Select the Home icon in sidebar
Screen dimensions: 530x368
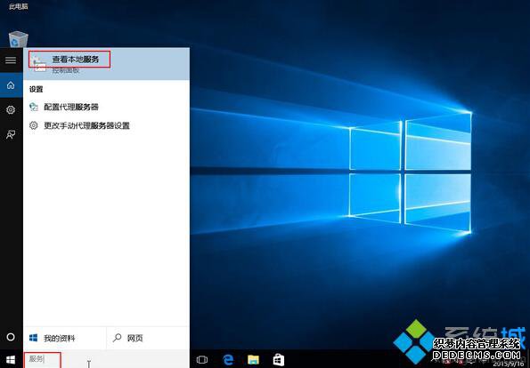(x=11, y=85)
